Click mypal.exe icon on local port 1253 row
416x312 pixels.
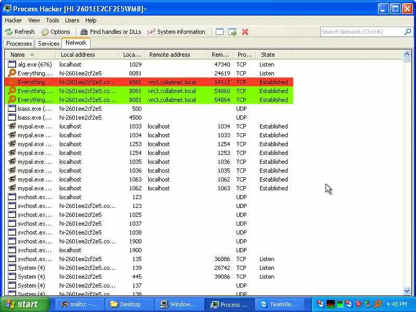(11, 144)
